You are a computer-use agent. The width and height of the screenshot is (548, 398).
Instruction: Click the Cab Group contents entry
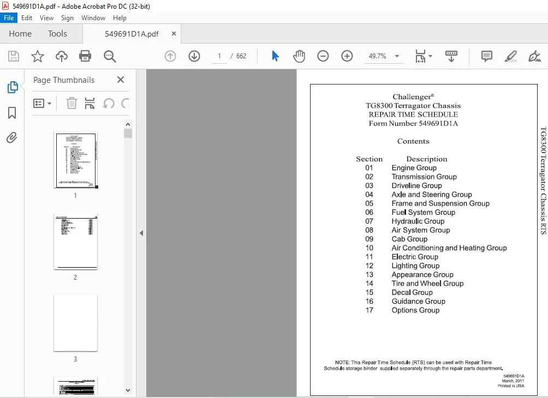409,239
